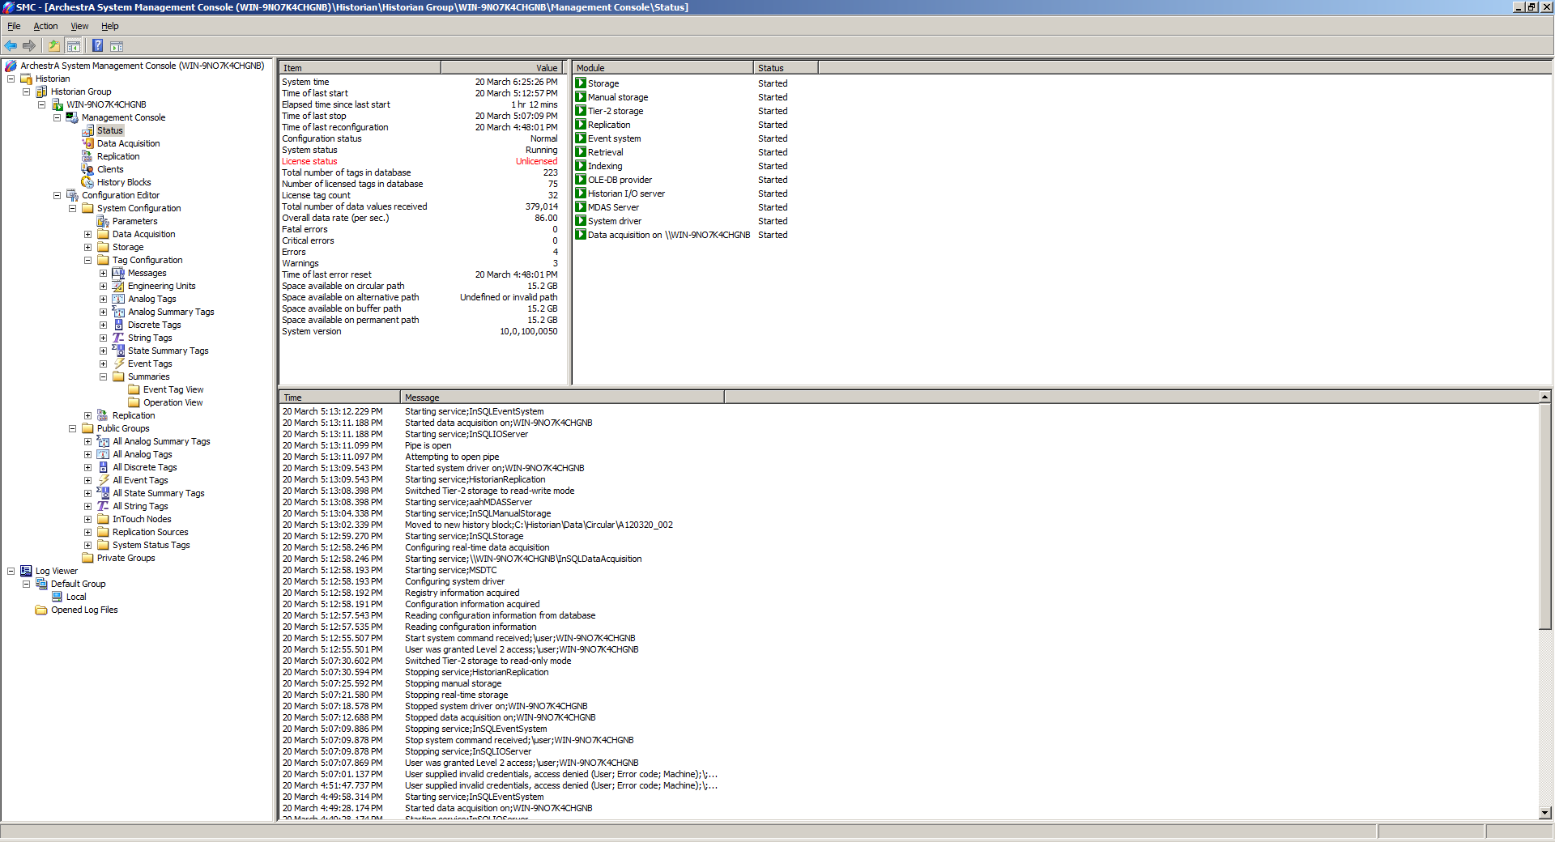Click the Retrieval module green arrow icon

pos(581,152)
